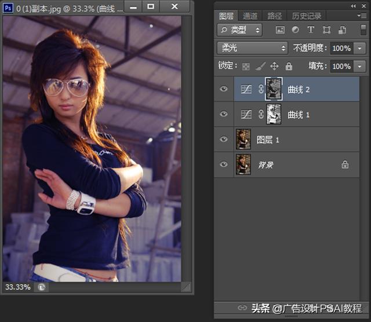This screenshot has height=322, width=371.
Task: Filter for adjustment layers icon
Action: (x=295, y=30)
